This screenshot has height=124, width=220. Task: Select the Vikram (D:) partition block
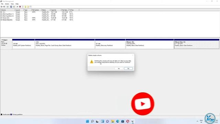coord(150,44)
